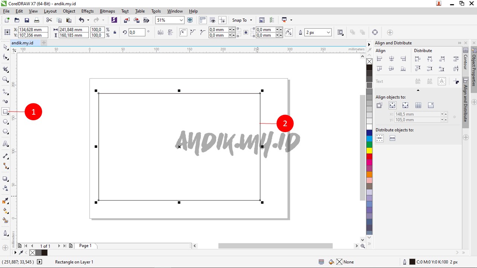Select the Rectangle tool
Screen dimensions: 477x268
(5, 111)
